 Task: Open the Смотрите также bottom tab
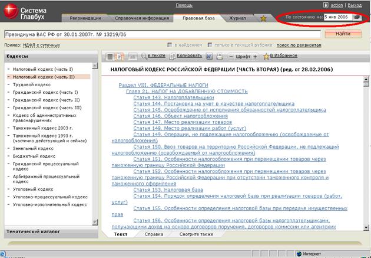click(196, 234)
